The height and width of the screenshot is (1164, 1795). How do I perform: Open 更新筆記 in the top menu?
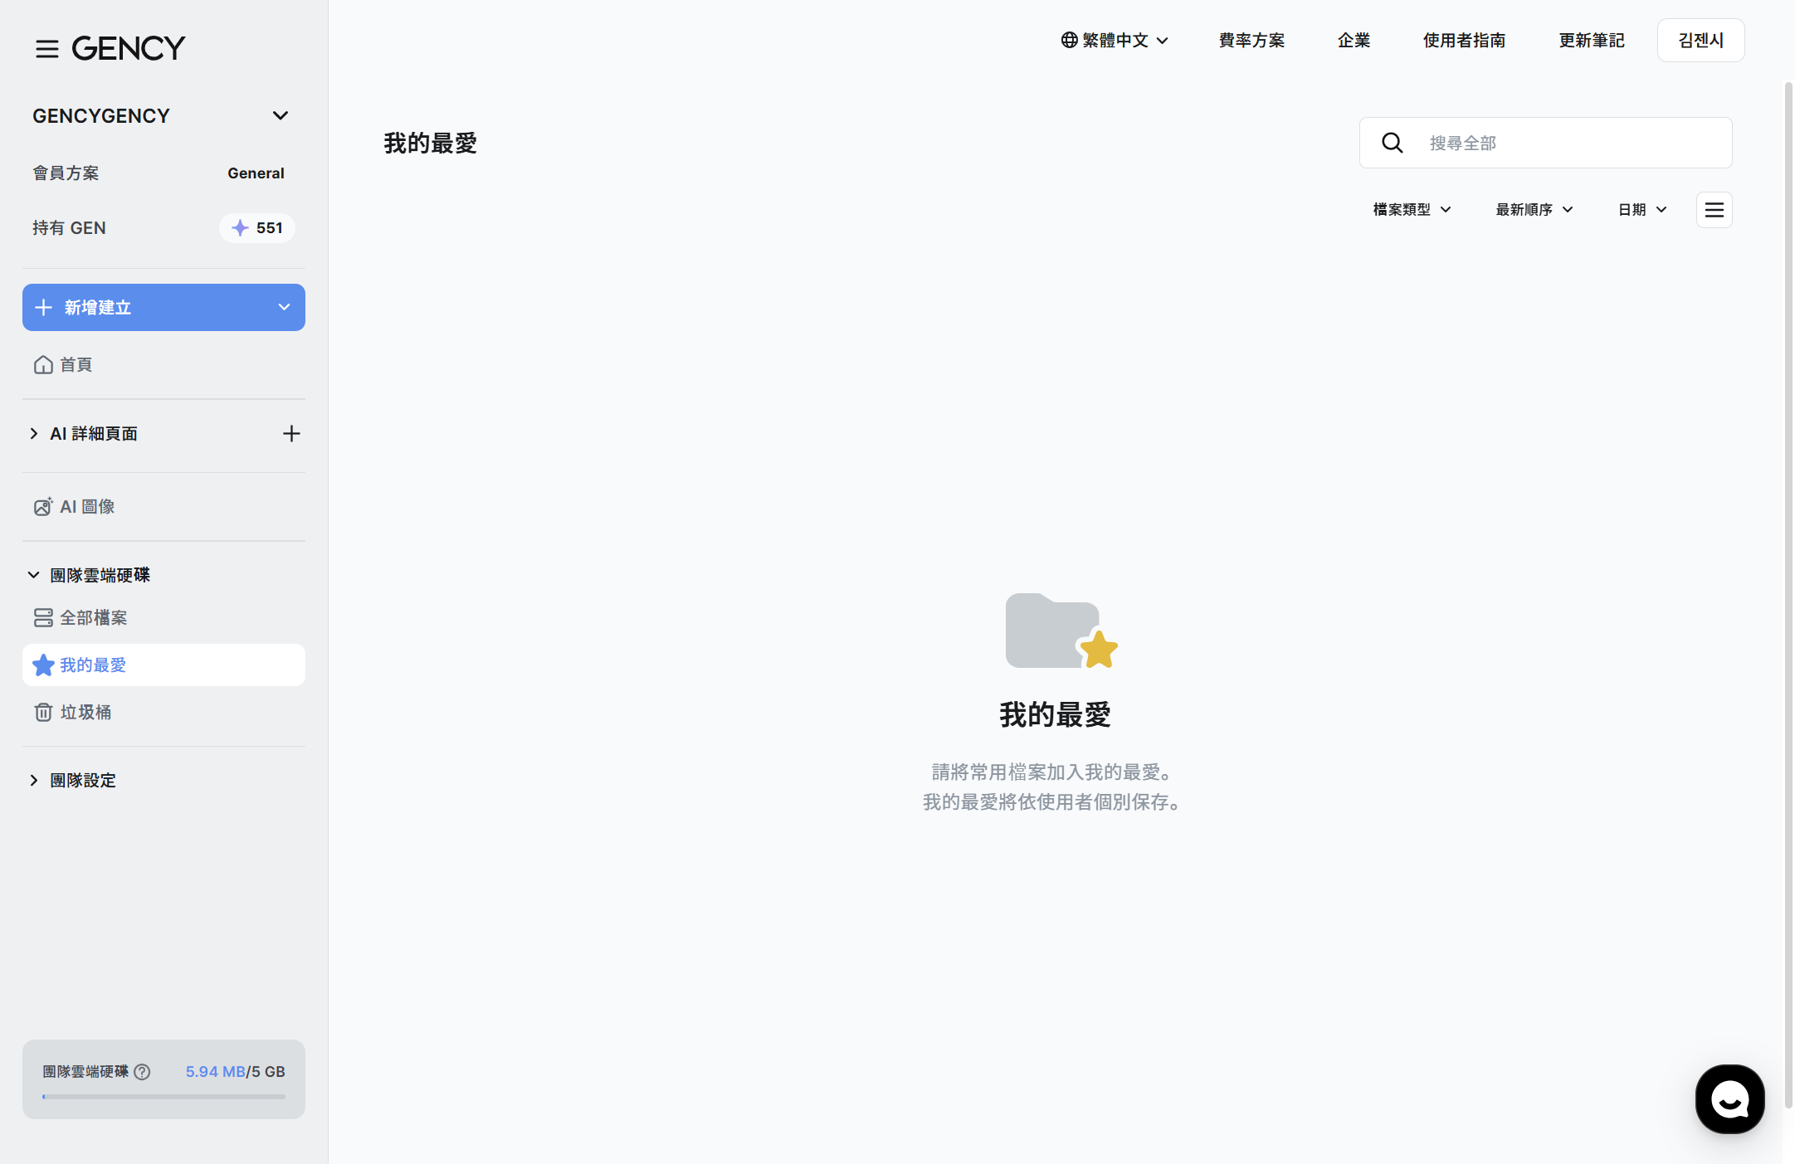[x=1592, y=40]
